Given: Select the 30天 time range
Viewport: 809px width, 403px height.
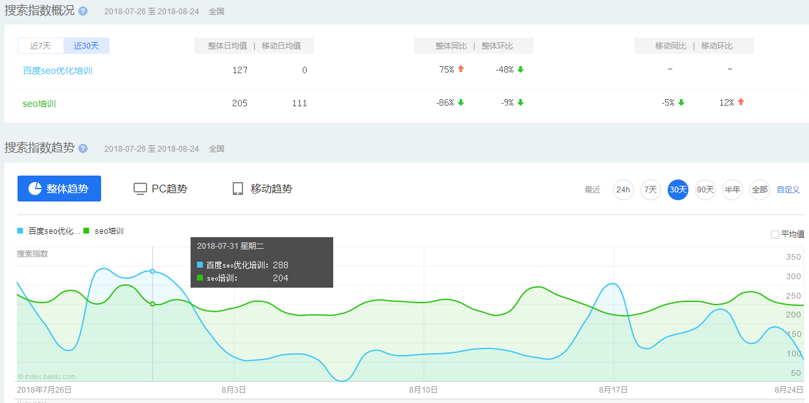Looking at the screenshot, I should [678, 190].
